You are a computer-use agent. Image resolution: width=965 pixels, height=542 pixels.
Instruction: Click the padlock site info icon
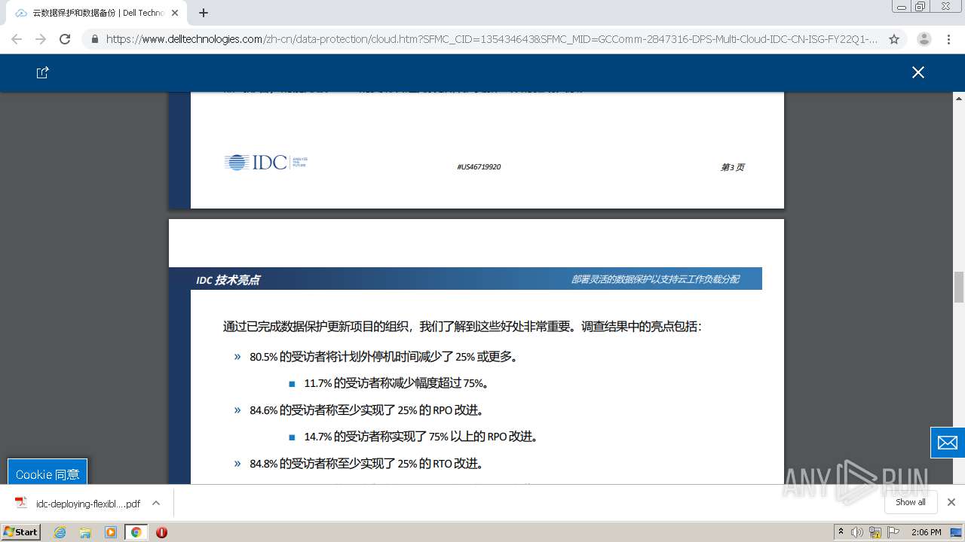coord(94,39)
